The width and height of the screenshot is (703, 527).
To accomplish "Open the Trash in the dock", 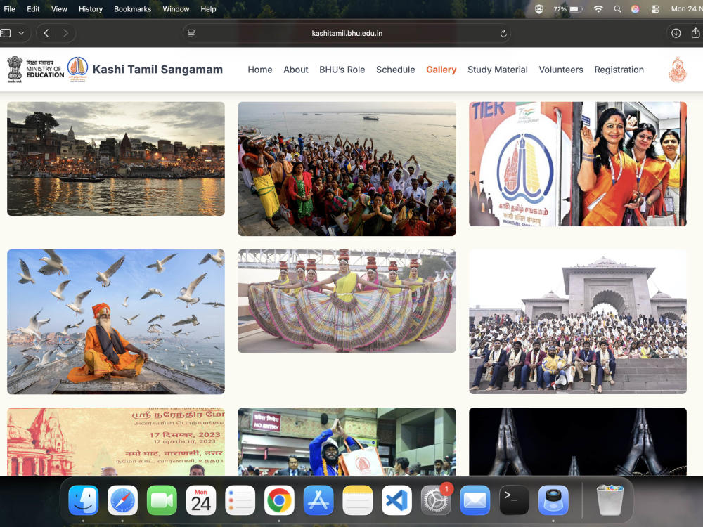I will coord(610,500).
